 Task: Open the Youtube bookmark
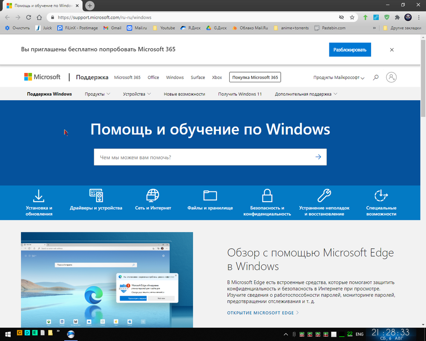tap(164, 28)
